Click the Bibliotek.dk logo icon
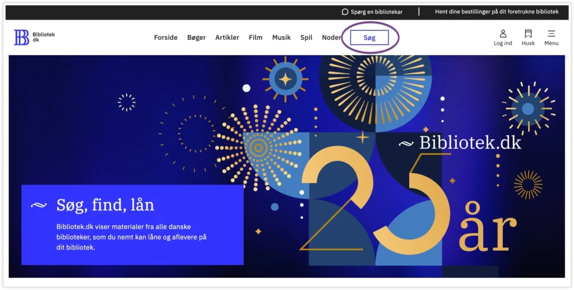Viewport: 574px width, 290px height. (22, 38)
